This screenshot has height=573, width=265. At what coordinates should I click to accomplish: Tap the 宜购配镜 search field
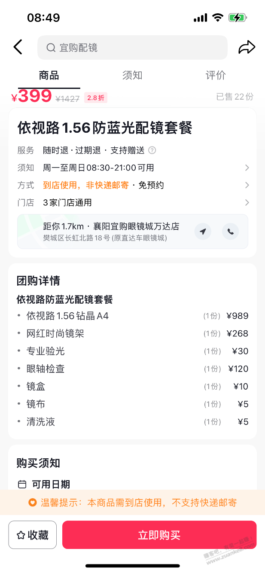[x=132, y=48]
